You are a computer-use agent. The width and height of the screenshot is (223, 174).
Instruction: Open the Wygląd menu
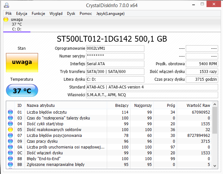click(x=56, y=14)
